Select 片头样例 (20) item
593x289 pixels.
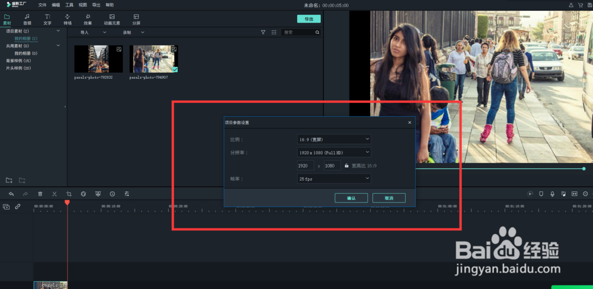click(18, 68)
